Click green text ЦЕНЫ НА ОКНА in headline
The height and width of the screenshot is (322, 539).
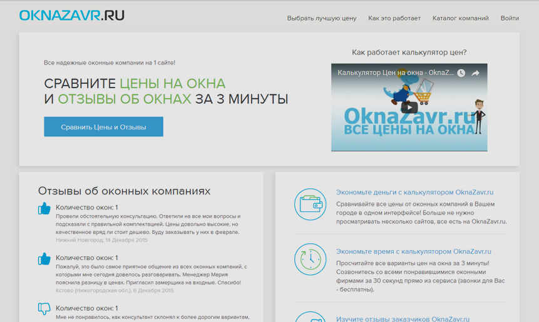173,83
